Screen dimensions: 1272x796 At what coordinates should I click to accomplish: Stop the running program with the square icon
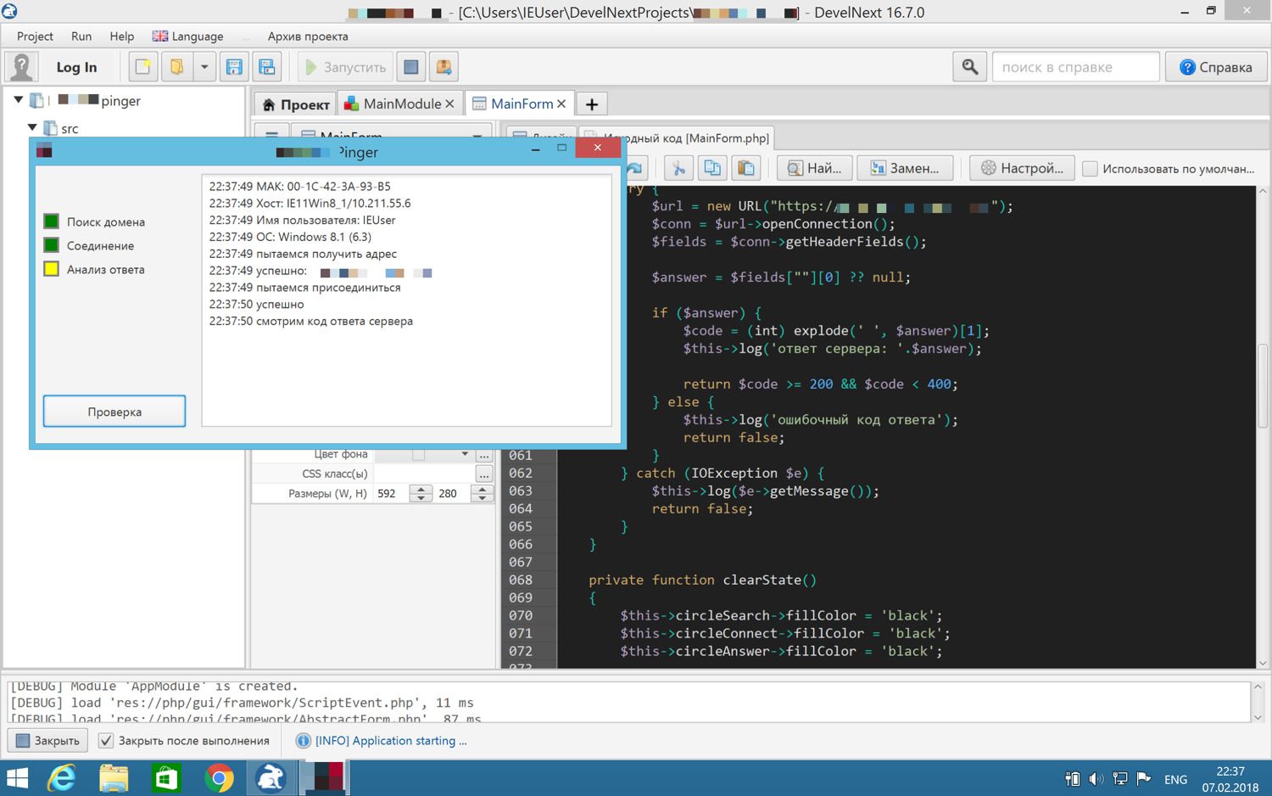pyautogui.click(x=411, y=67)
